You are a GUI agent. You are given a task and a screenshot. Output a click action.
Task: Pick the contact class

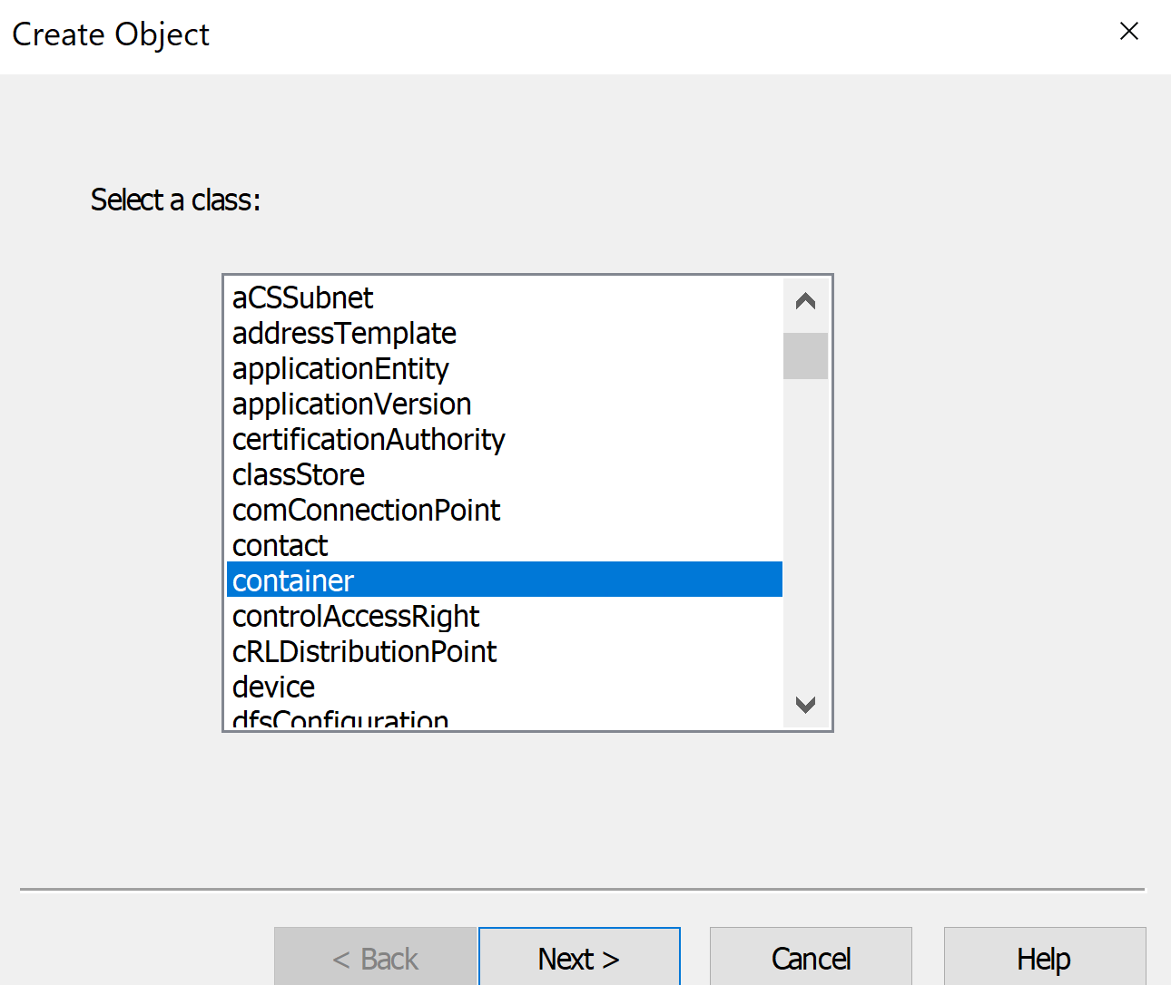[x=280, y=546]
